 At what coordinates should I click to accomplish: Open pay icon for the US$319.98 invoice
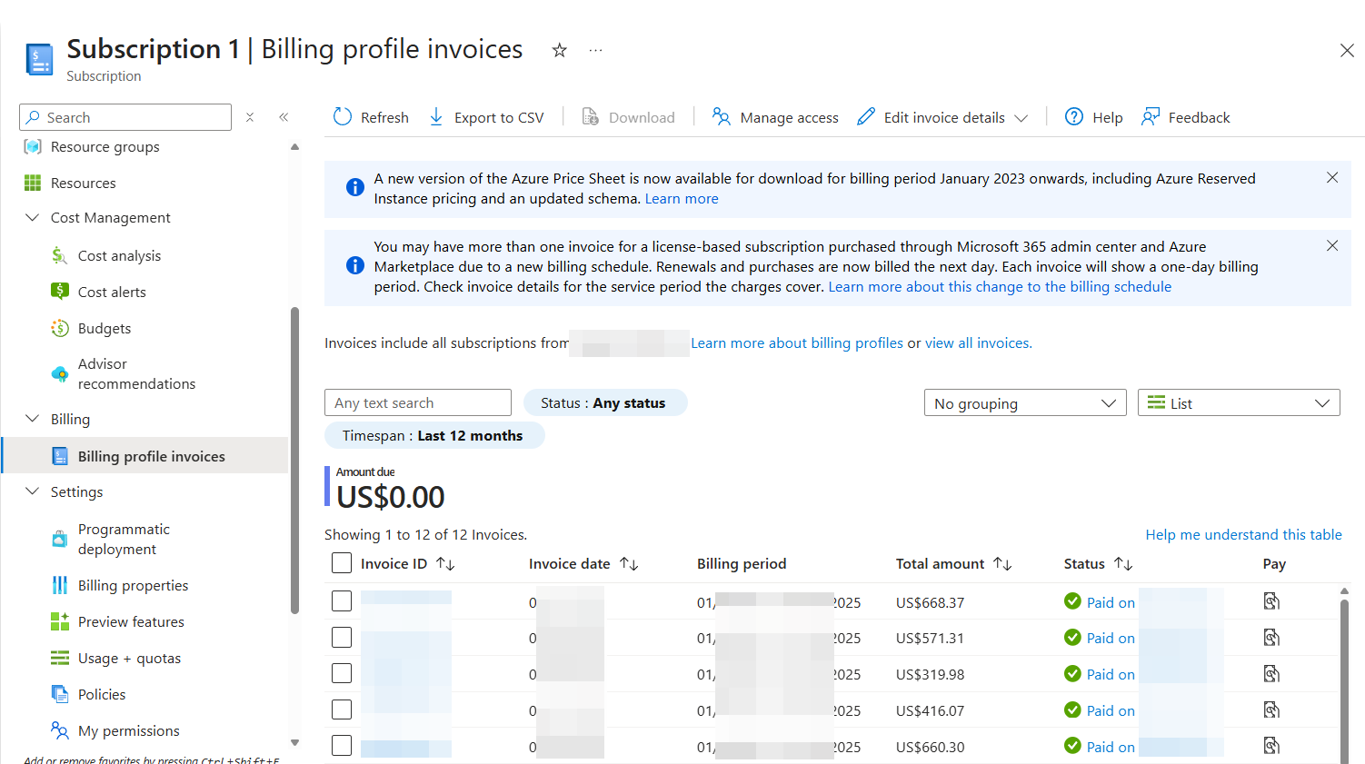click(1271, 674)
